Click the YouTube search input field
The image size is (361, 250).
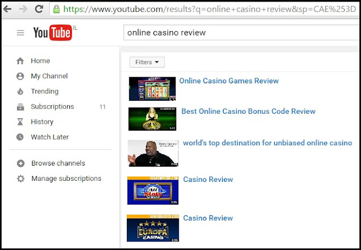pos(241,33)
